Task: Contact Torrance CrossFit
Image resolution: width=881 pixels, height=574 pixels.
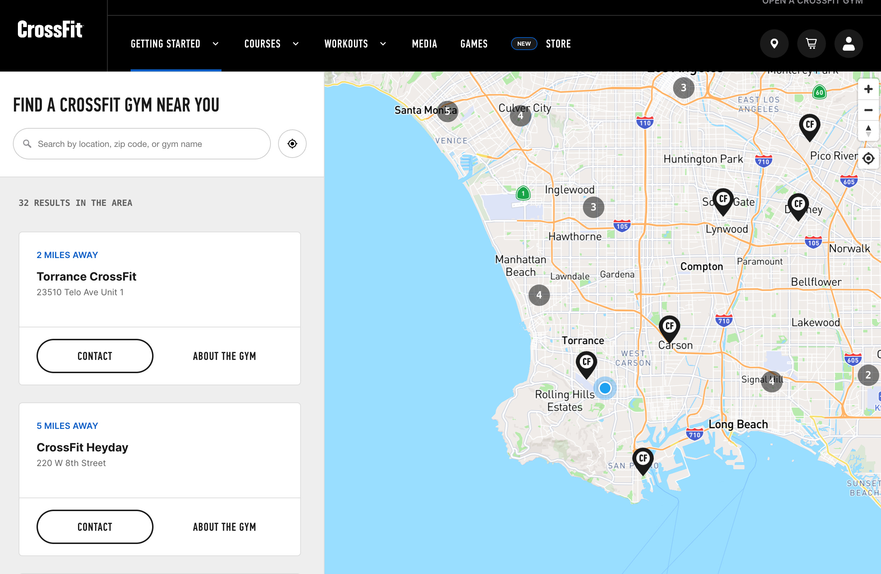Action: [95, 356]
